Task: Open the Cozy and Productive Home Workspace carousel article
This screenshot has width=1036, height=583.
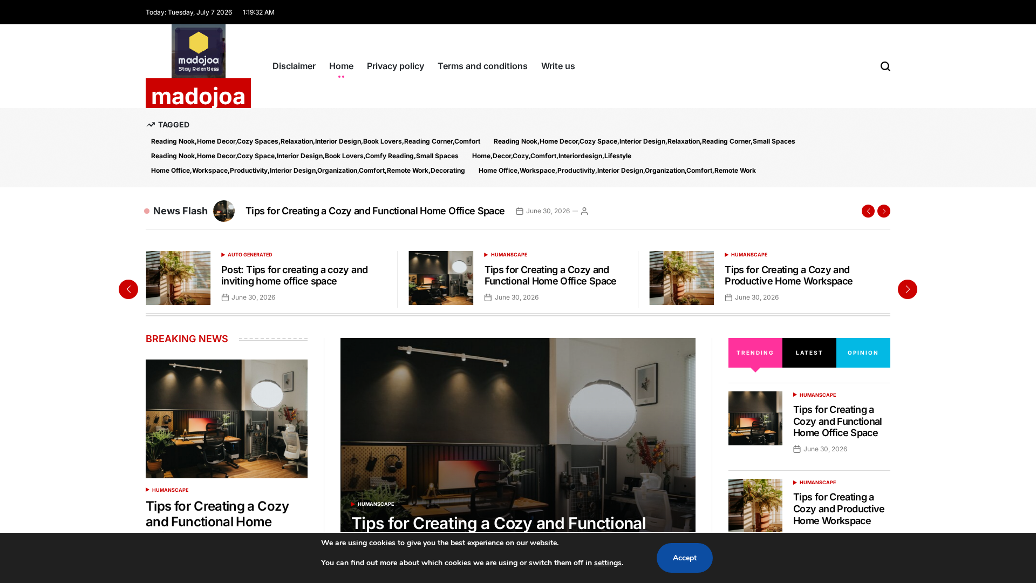Action: pos(788,275)
